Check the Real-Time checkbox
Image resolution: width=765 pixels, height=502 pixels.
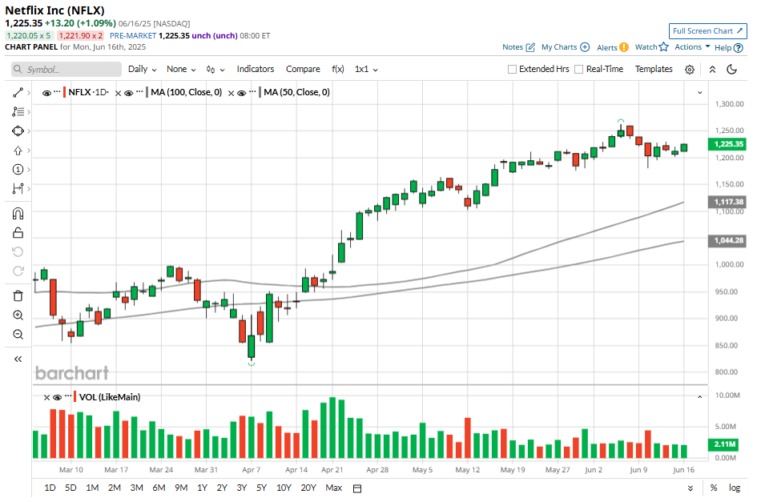pos(579,70)
